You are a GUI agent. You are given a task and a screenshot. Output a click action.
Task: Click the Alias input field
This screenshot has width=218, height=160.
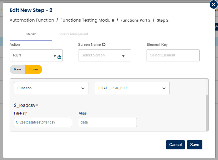tap(108, 122)
